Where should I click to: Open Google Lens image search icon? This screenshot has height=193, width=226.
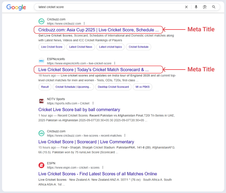(x=205, y=7)
